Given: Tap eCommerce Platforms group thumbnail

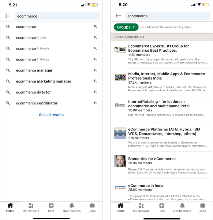Looking at the screenshot, I should 120,133.
